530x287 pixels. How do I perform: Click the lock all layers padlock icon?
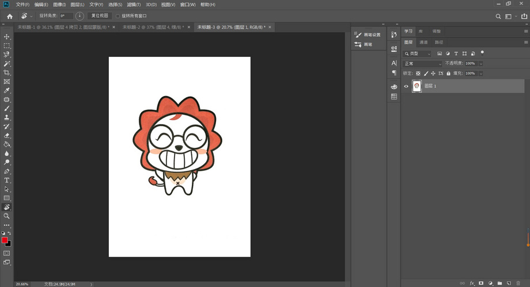[448, 74]
